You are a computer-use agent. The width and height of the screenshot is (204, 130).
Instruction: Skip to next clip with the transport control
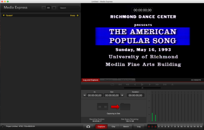(165, 85)
